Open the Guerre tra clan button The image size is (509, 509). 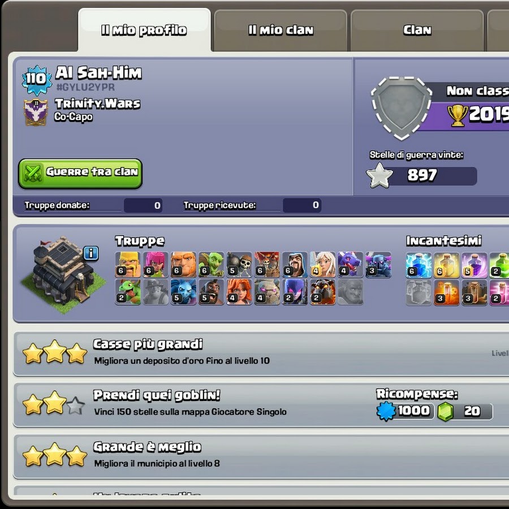[x=80, y=174]
